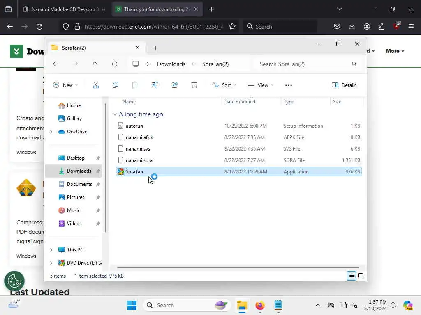421x315 pixels.
Task: Switch to 'Thank you for downloading' tab
Action: 157,9
